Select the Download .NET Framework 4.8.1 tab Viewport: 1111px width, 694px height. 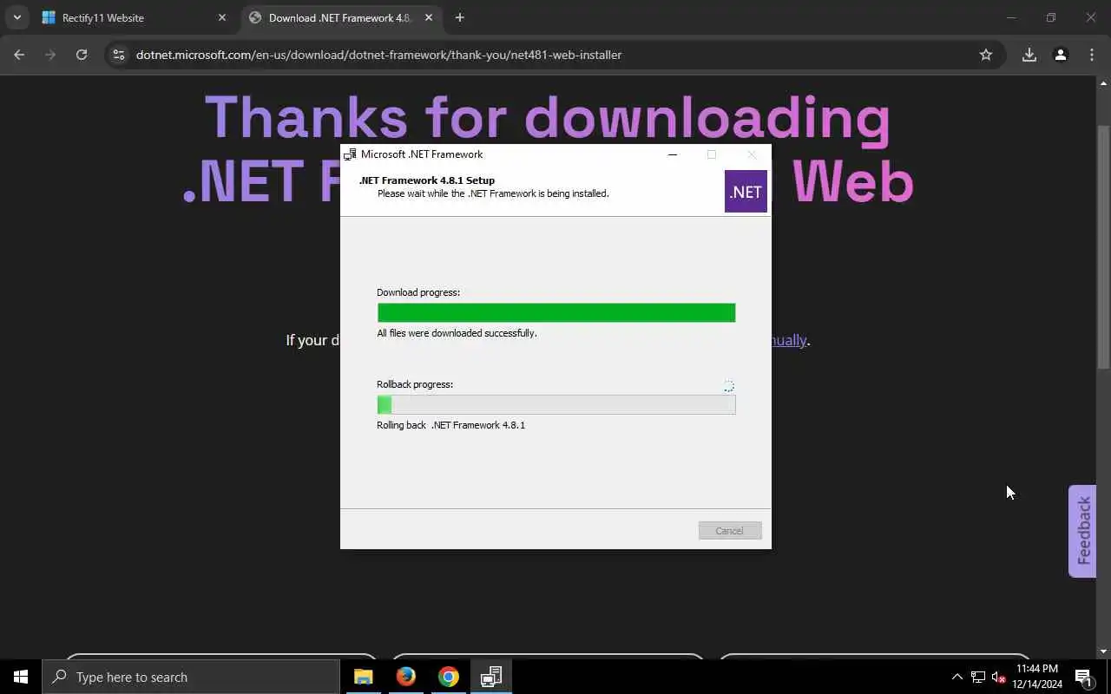click(339, 17)
